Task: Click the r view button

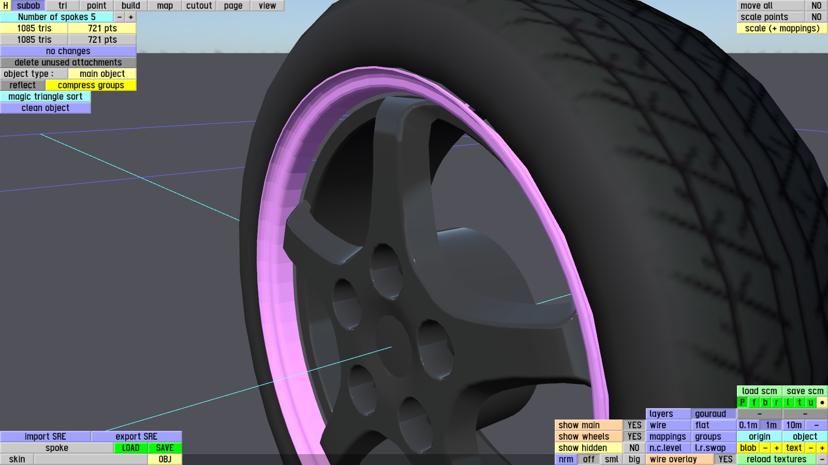Action: pyautogui.click(x=777, y=402)
